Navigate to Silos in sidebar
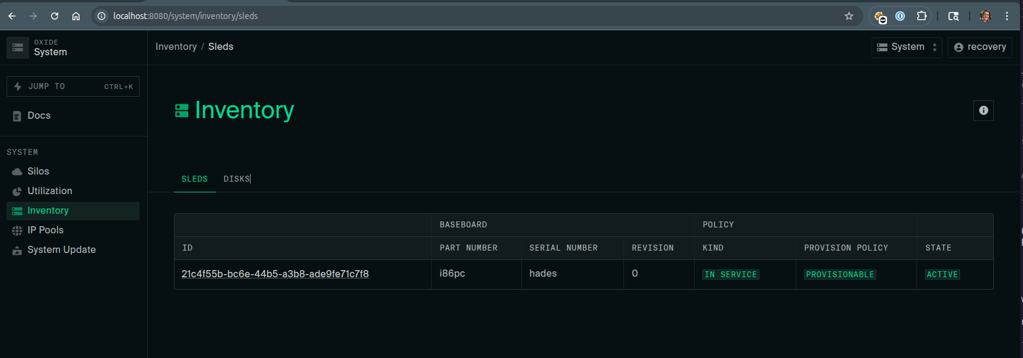This screenshot has width=1023, height=358. click(38, 171)
